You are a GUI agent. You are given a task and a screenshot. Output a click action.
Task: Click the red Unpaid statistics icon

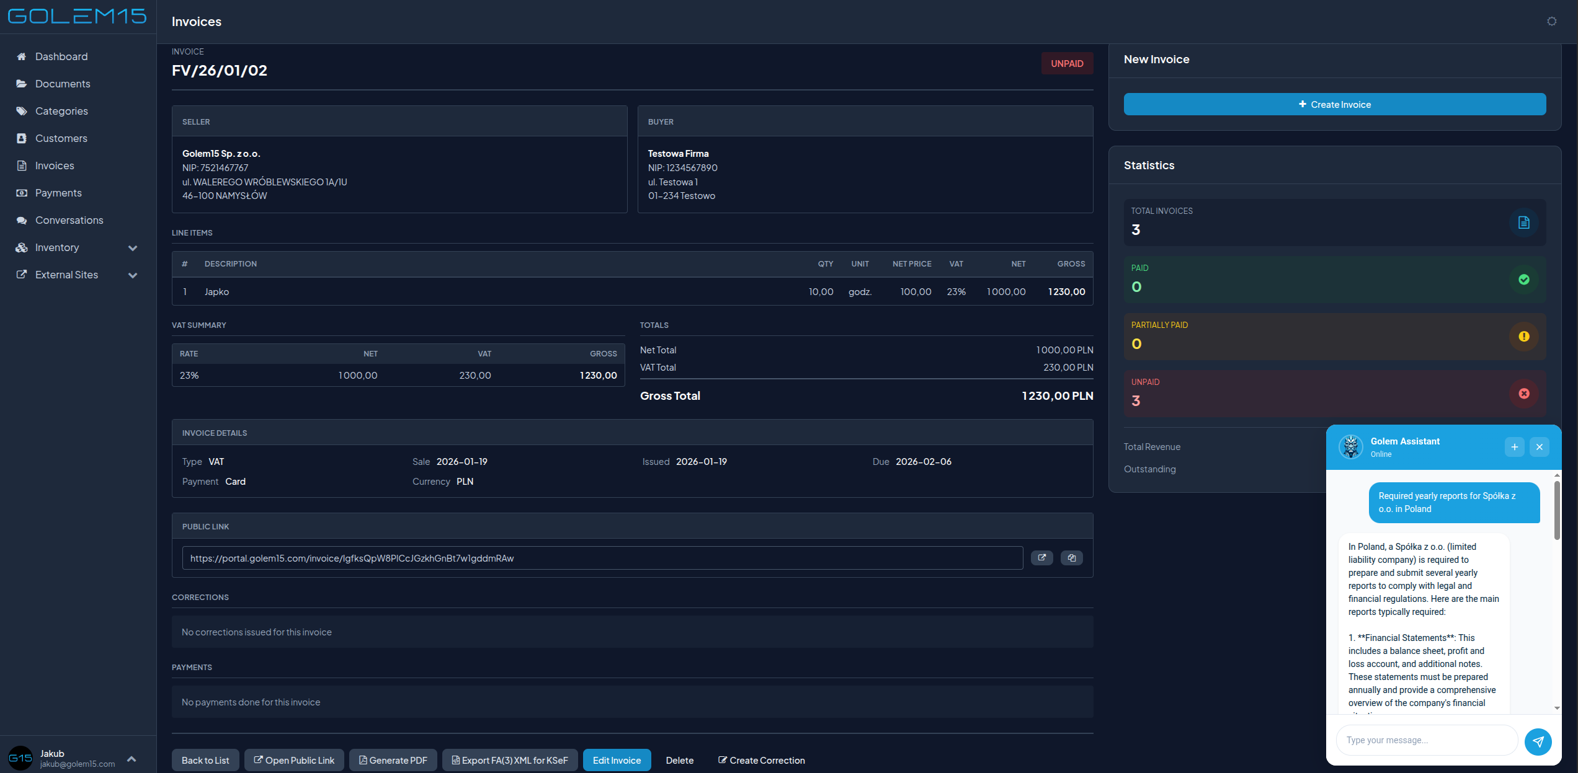1523,394
